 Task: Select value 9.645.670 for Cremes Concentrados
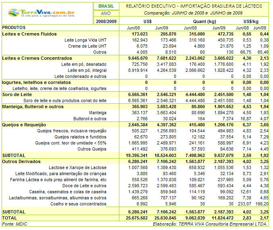tap(138, 58)
